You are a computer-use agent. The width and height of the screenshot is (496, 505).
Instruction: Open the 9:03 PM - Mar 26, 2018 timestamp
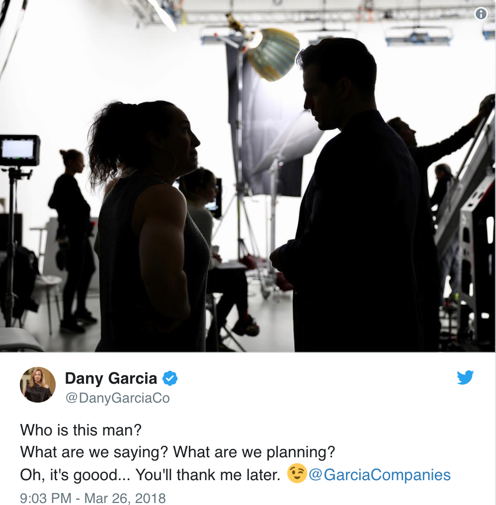click(x=93, y=498)
